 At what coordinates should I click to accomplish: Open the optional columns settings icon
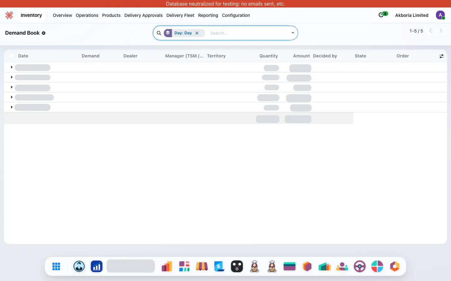tap(441, 56)
